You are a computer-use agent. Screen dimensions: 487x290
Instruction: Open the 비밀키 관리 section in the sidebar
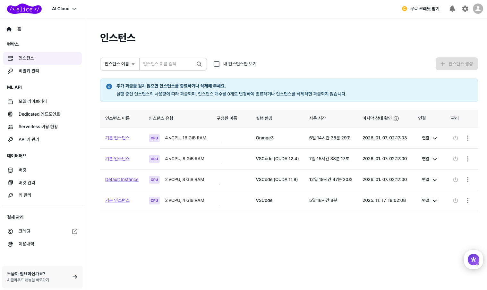(x=29, y=71)
